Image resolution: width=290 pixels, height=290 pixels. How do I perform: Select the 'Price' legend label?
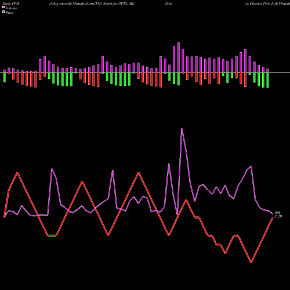click(x=9, y=13)
